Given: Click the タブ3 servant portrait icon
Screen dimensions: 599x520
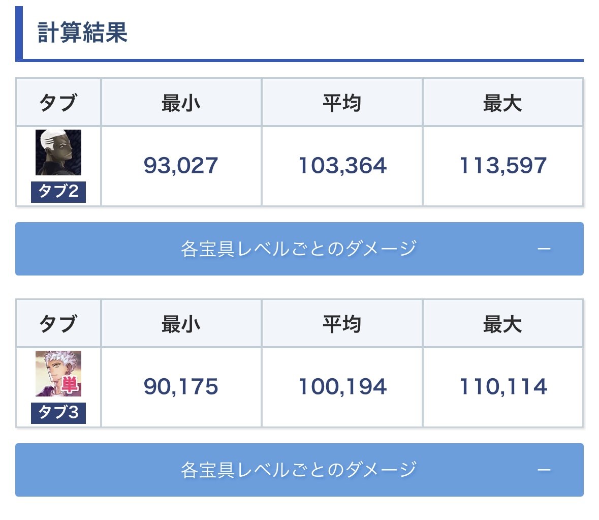Looking at the screenshot, I should (x=58, y=374).
